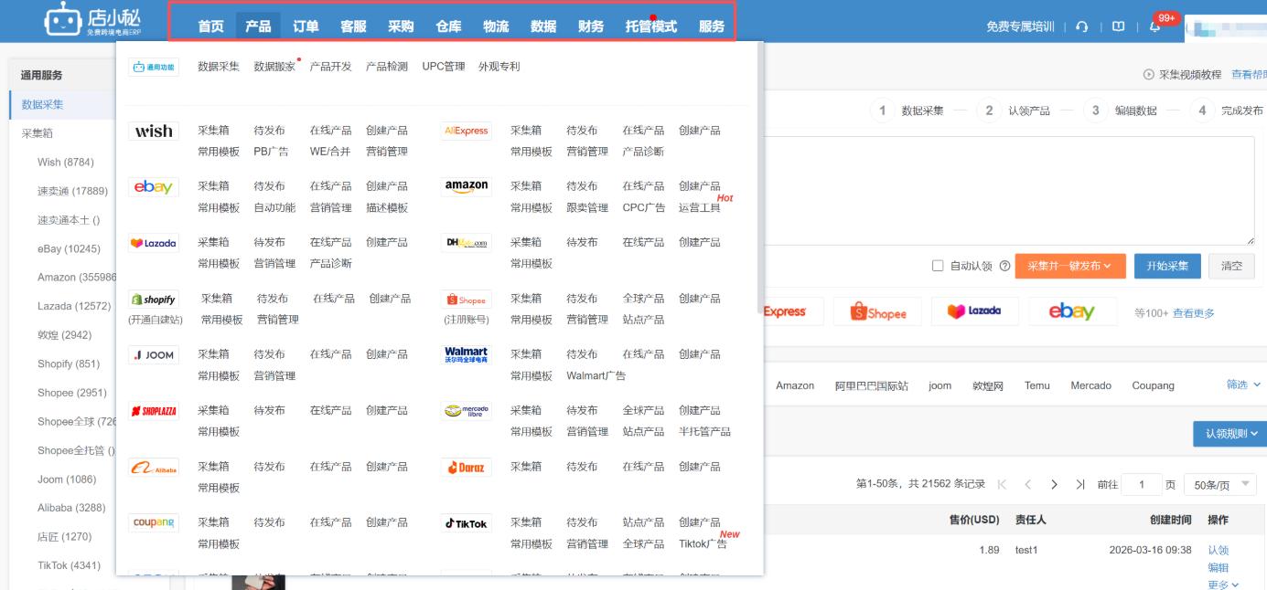1267x590 pixels.
Task: Open the 订单 menu in top navigation
Action: 306,26
